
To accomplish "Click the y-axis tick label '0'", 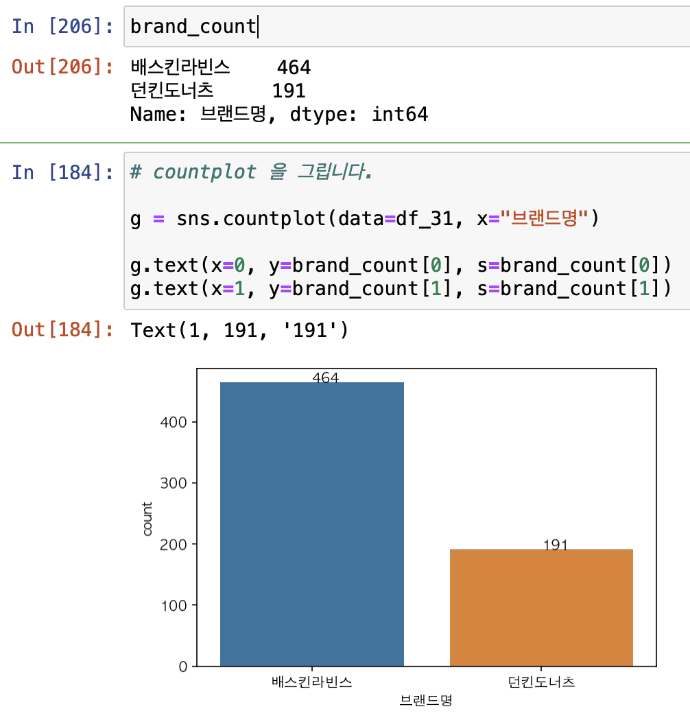I will click(182, 666).
